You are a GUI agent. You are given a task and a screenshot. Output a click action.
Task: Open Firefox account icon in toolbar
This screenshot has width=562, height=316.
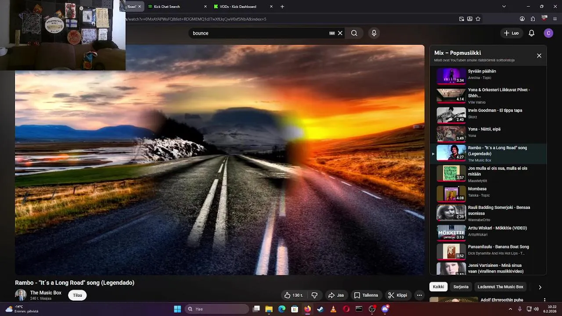[x=522, y=19]
